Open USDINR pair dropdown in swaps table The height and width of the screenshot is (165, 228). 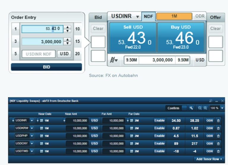[x=32, y=120]
